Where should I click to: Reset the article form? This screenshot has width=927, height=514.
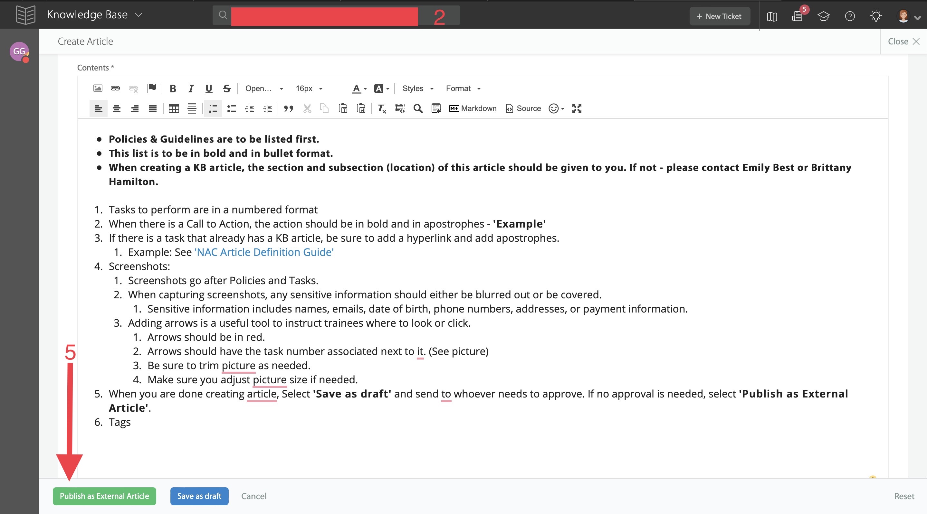pyautogui.click(x=904, y=496)
